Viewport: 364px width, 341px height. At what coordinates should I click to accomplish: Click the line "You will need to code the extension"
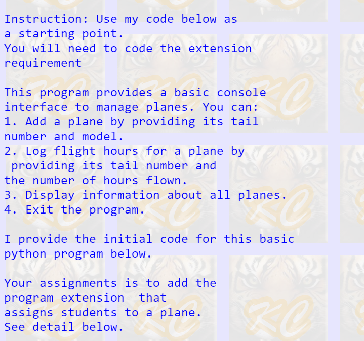point(128,49)
